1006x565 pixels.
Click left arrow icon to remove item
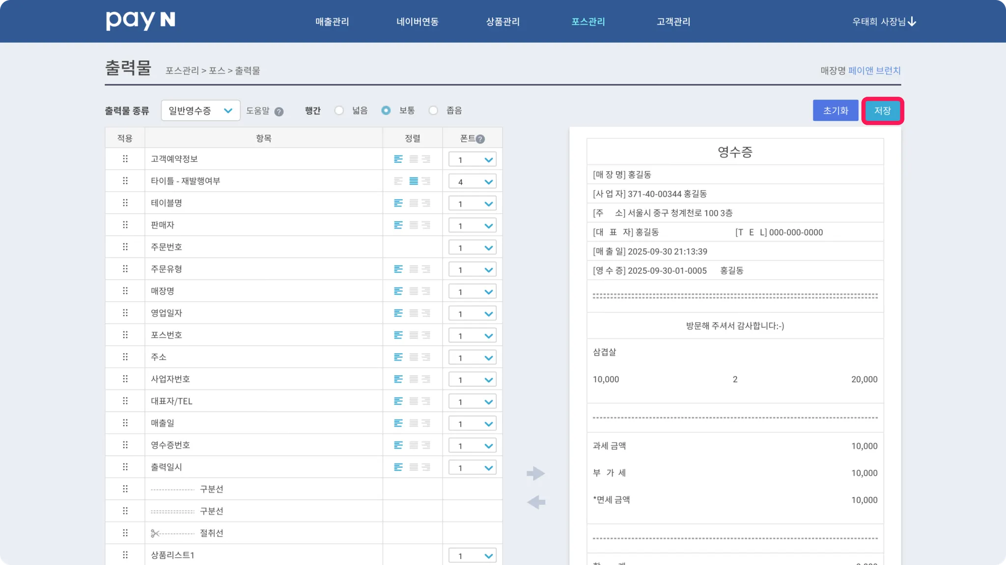point(535,502)
